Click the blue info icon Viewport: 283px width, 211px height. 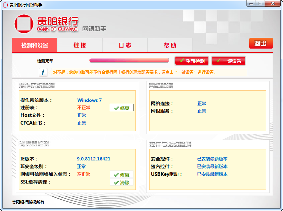tap(43, 72)
